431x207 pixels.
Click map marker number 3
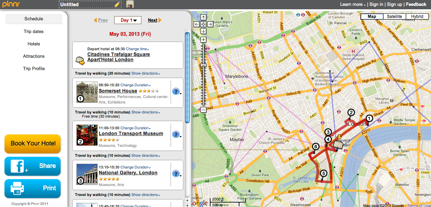coord(328,132)
